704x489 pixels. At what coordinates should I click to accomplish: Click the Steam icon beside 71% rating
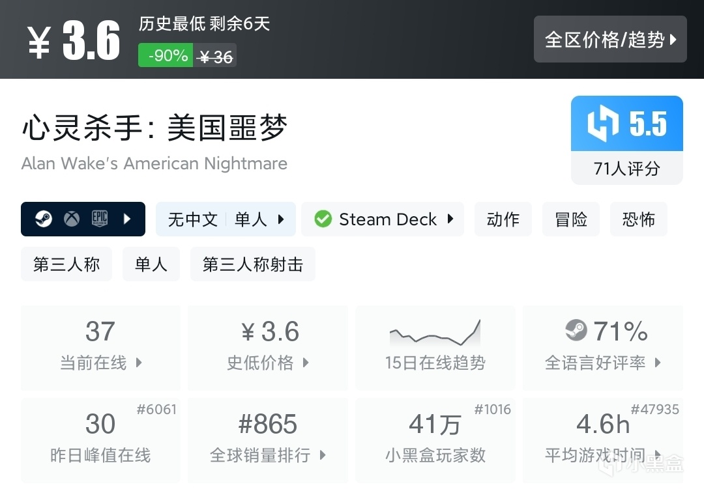(576, 331)
